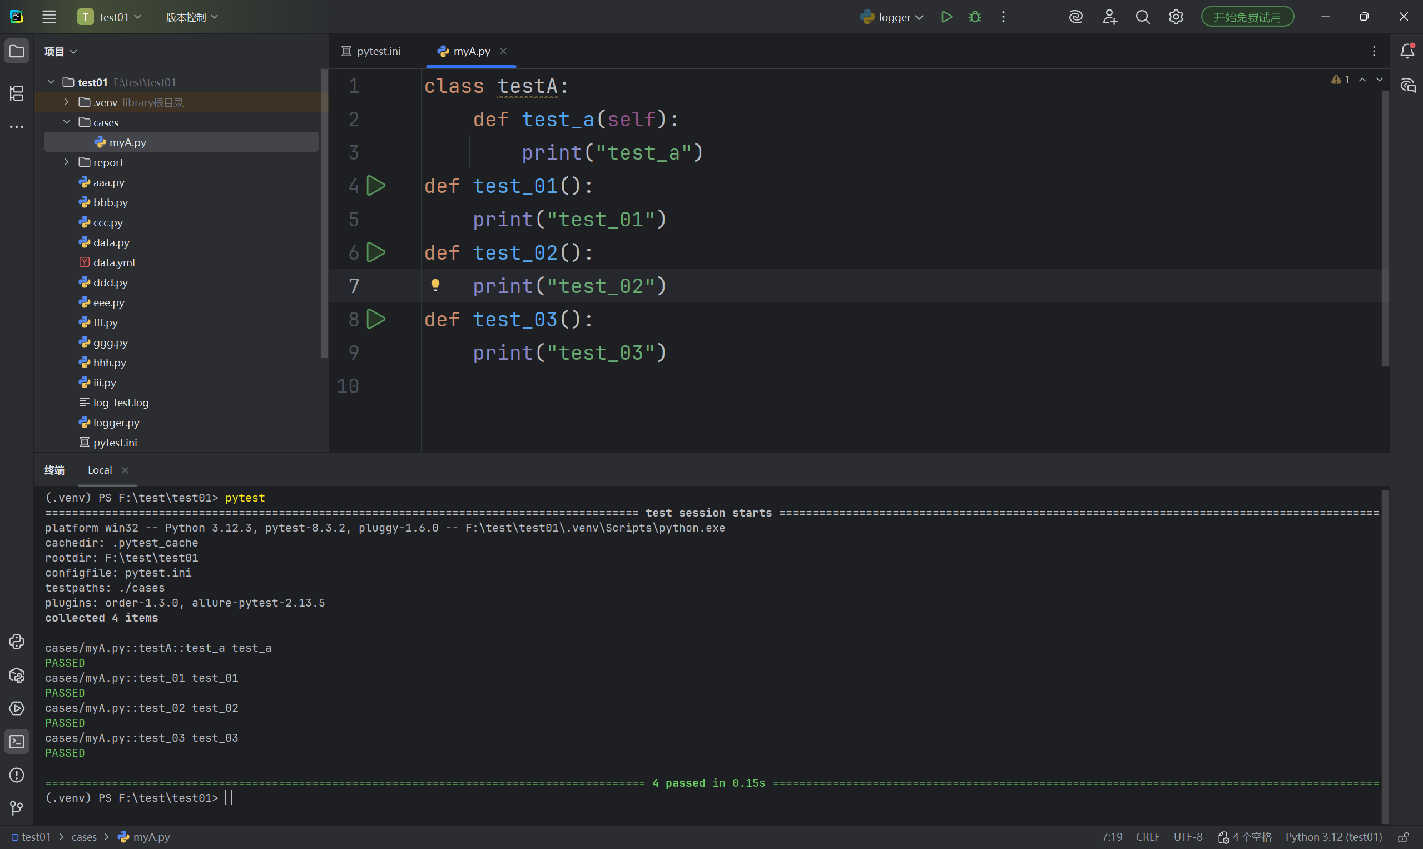
Task: Open the Git tool window icon
Action: coord(17,808)
